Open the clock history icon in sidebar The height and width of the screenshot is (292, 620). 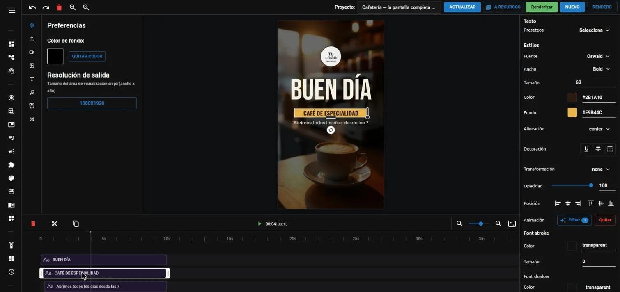(x=11, y=272)
